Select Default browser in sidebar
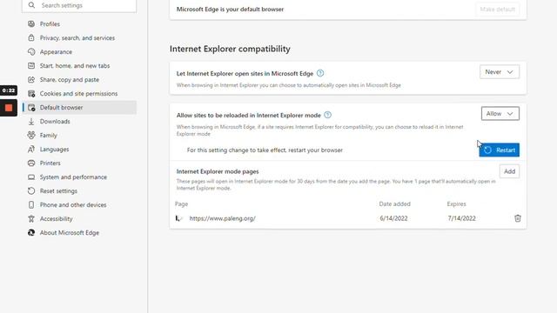Viewport: 557px width, 313px height. pyautogui.click(x=80, y=108)
